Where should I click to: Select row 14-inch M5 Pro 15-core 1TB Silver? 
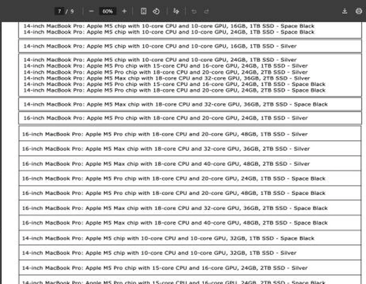pos(166,66)
